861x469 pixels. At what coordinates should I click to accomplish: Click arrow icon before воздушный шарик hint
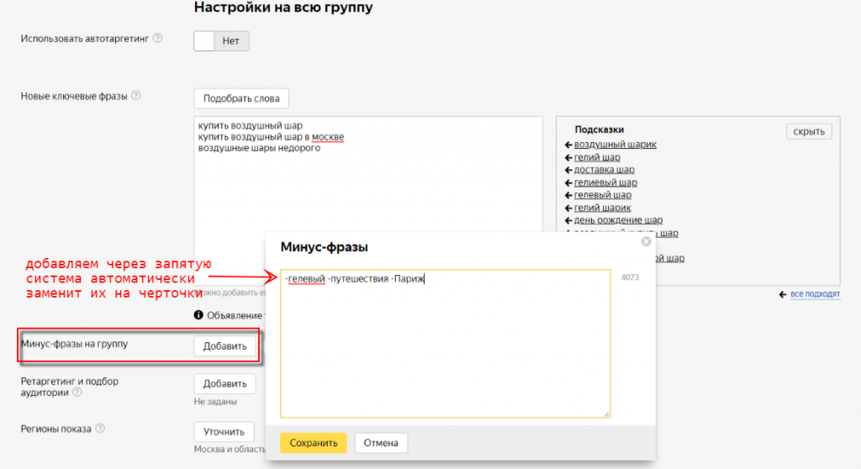(568, 145)
